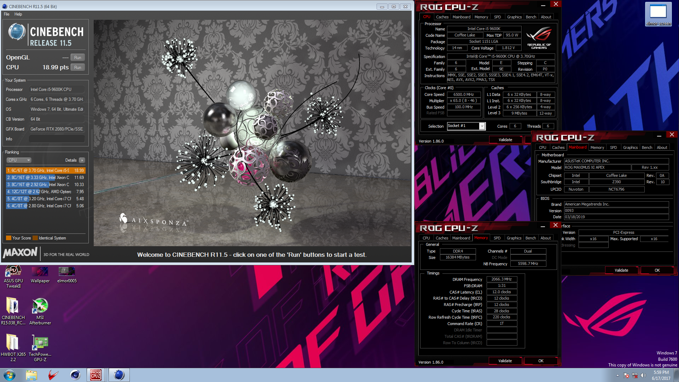
Task: Open Bench tab in top CPU-Z window
Action: coord(531,17)
